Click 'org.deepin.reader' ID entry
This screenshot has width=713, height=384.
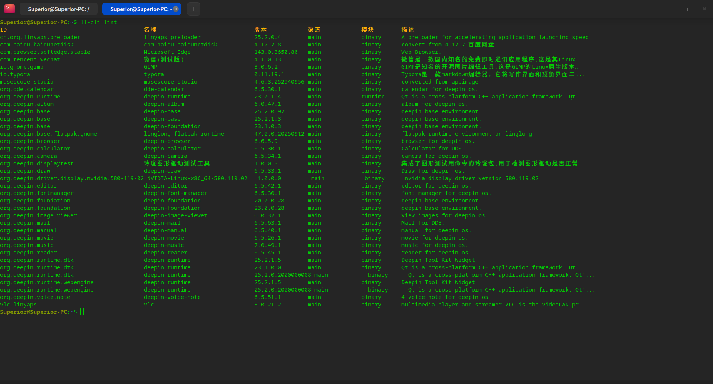[x=29, y=253]
